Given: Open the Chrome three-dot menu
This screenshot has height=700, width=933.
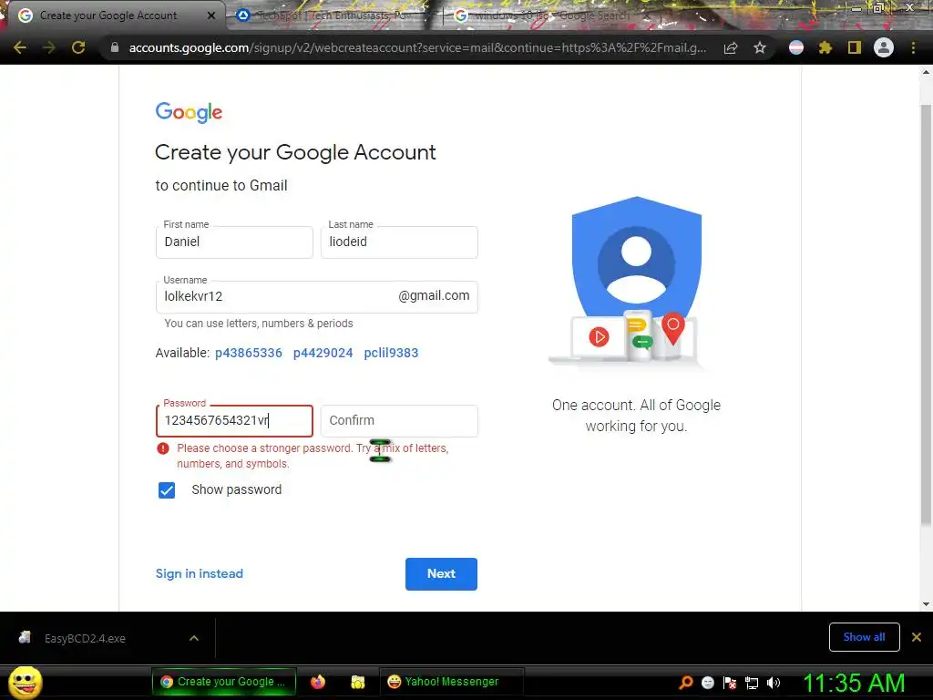Looking at the screenshot, I should click(x=913, y=47).
